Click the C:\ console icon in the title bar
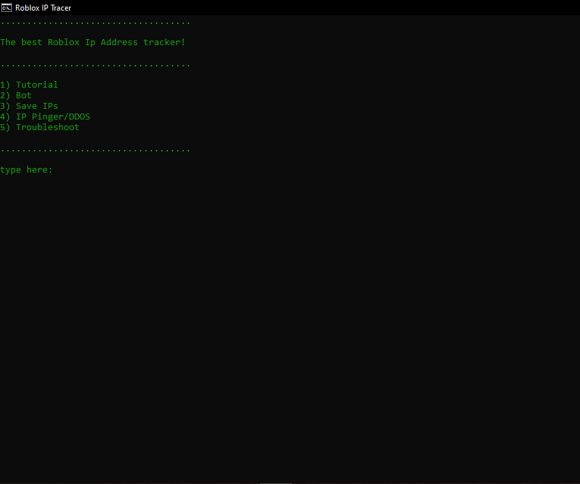 pos(7,7)
